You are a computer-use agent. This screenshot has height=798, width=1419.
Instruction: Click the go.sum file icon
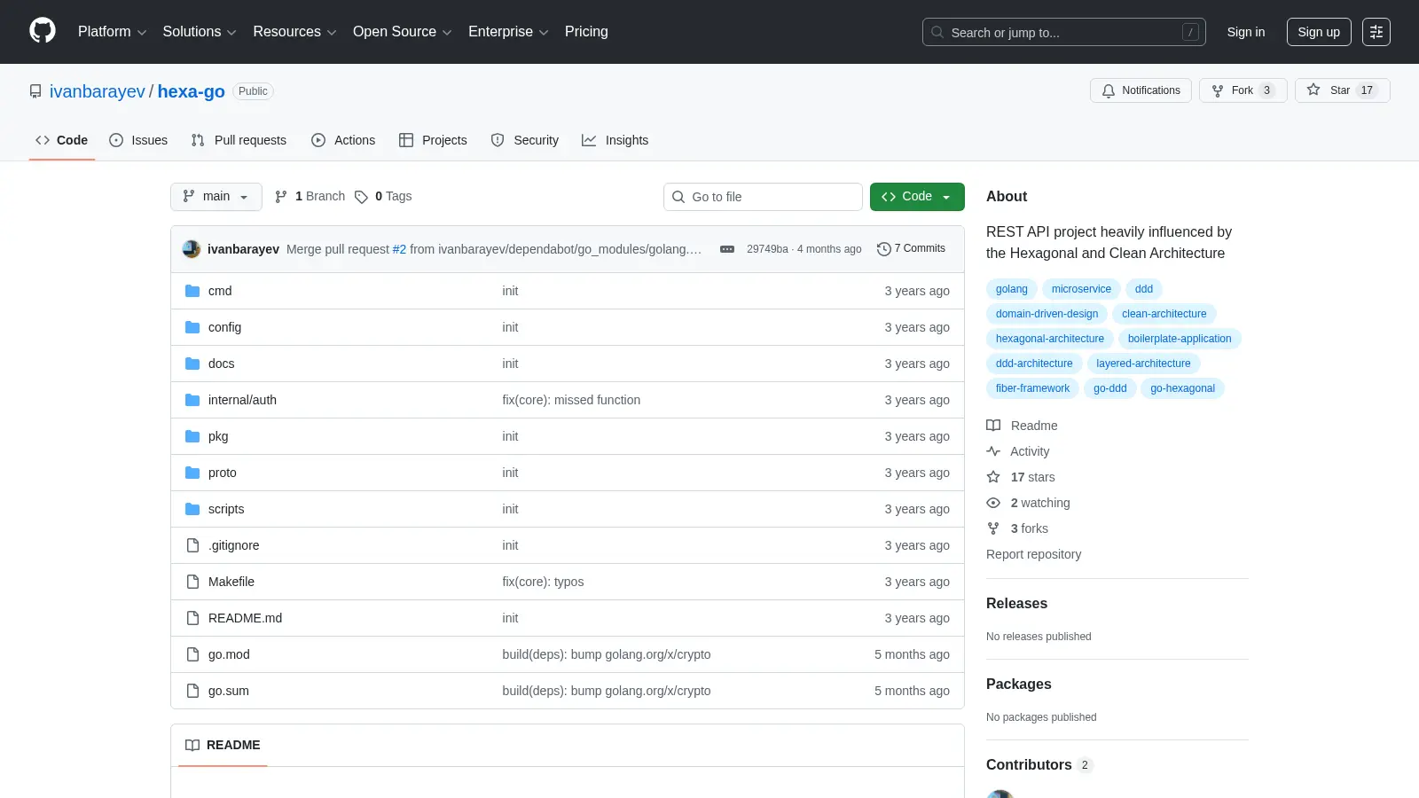click(x=192, y=691)
